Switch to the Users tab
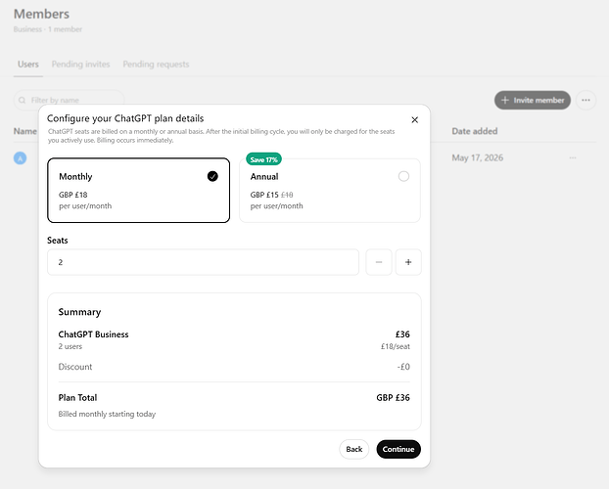Screen dimensions: 609x489 click(28, 64)
